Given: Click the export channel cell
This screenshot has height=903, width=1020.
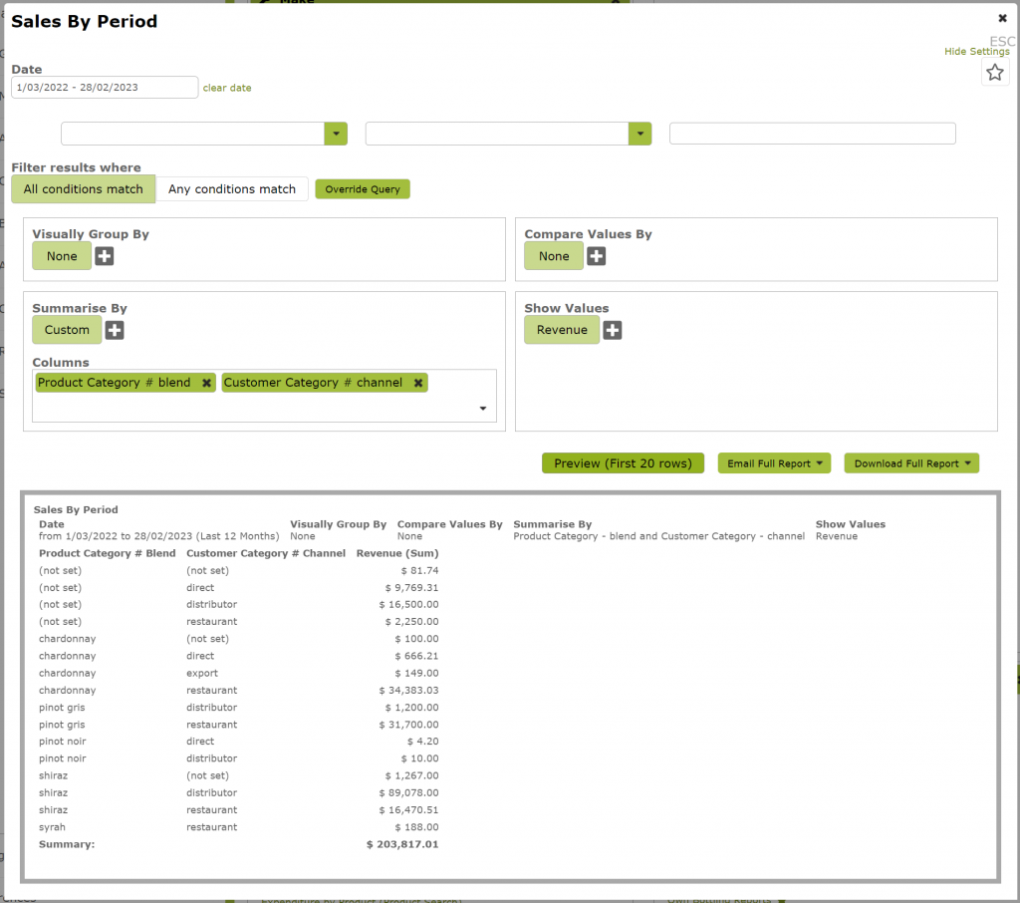Looking at the screenshot, I should [x=202, y=673].
